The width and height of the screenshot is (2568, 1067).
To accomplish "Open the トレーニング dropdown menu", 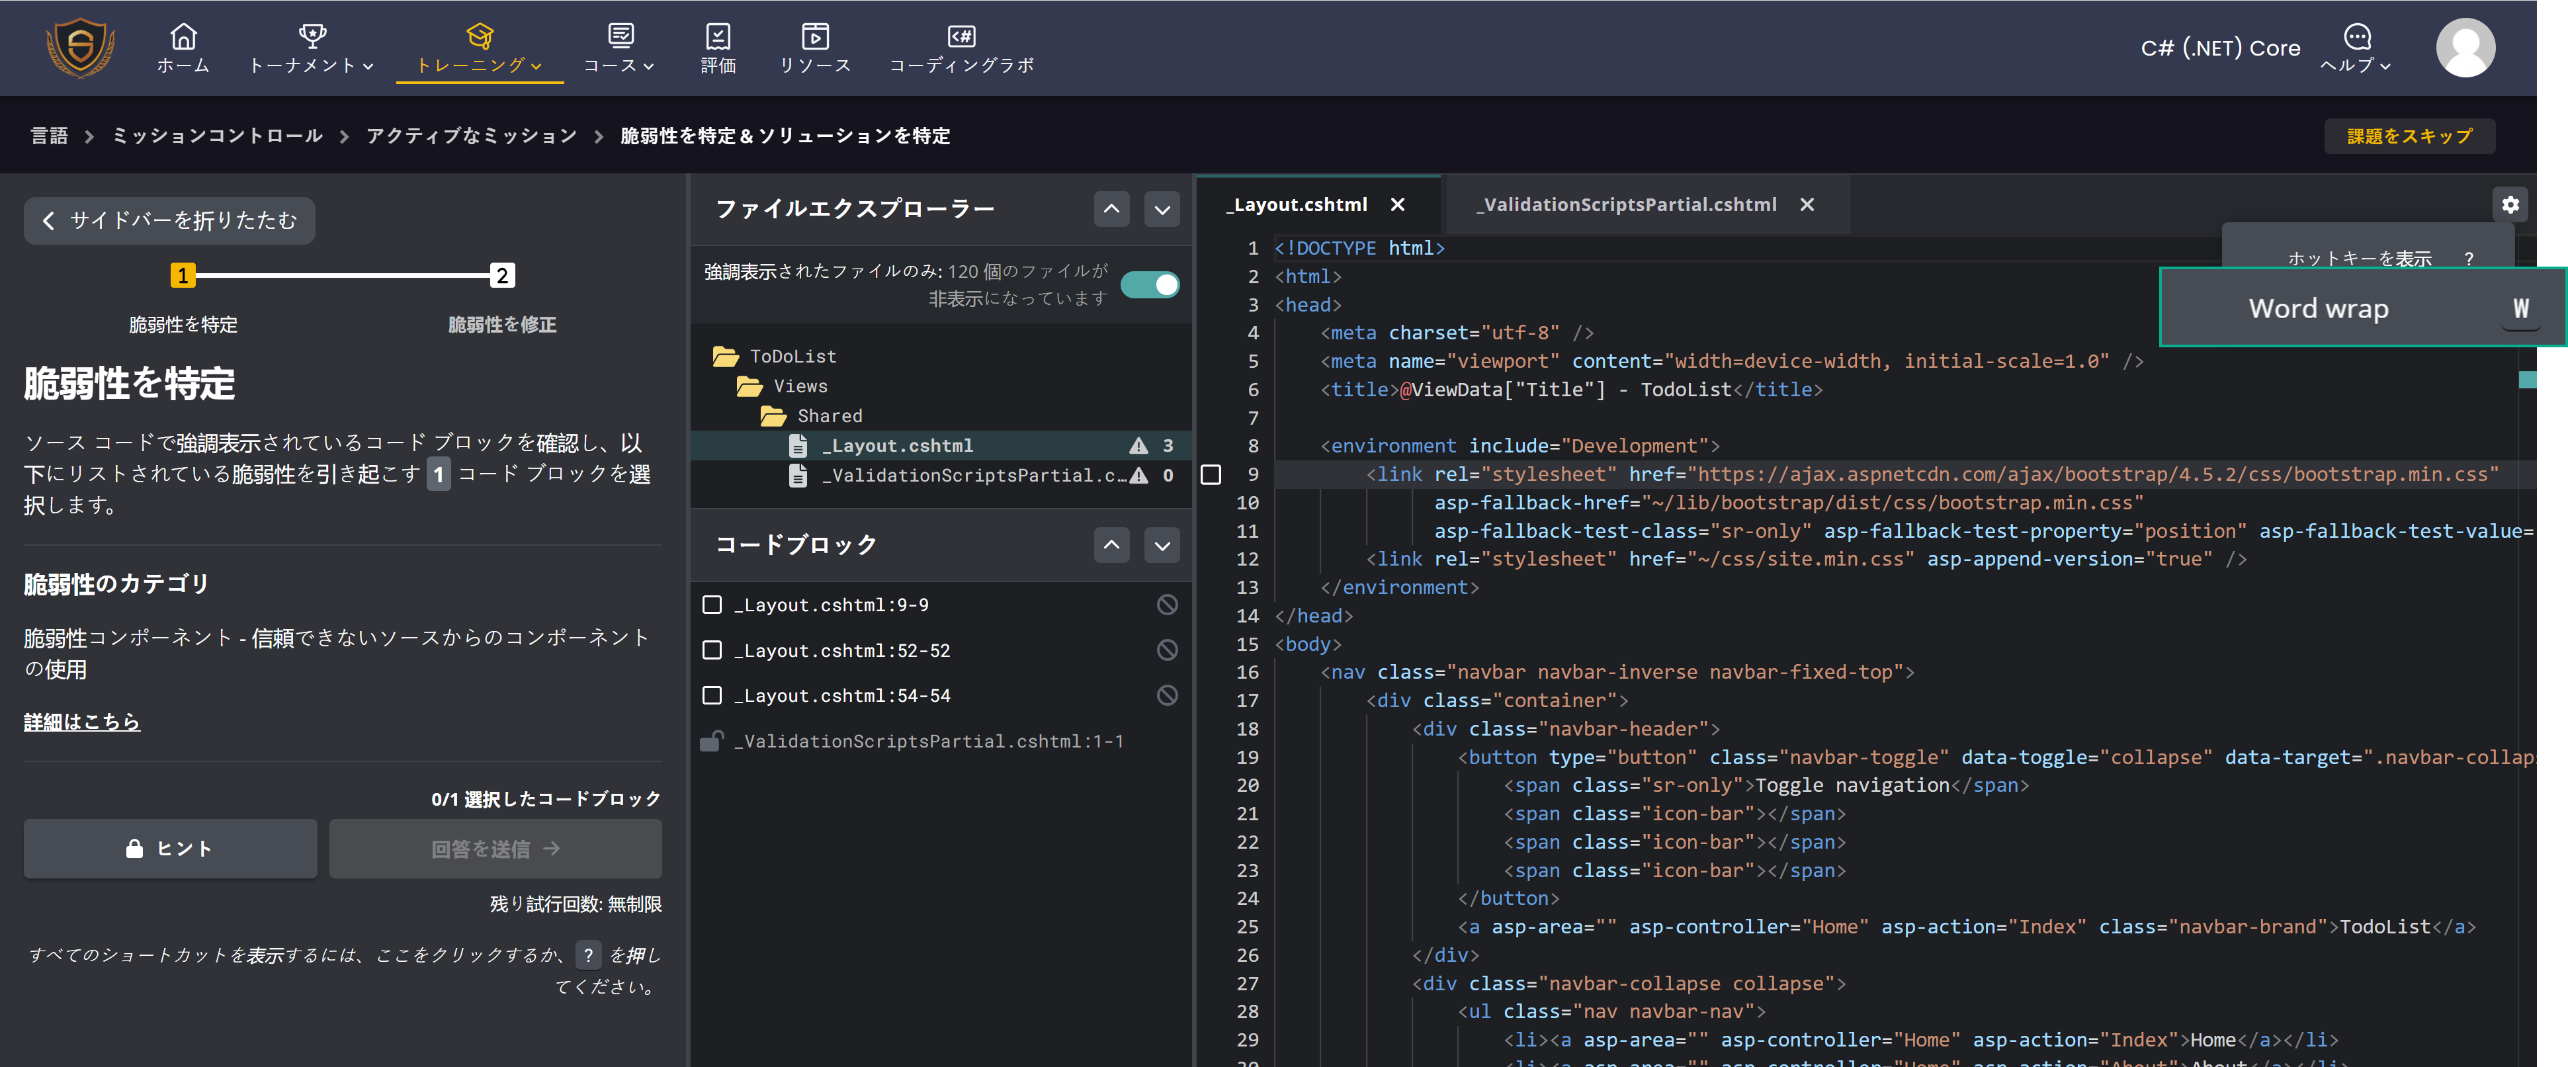I will (480, 65).
